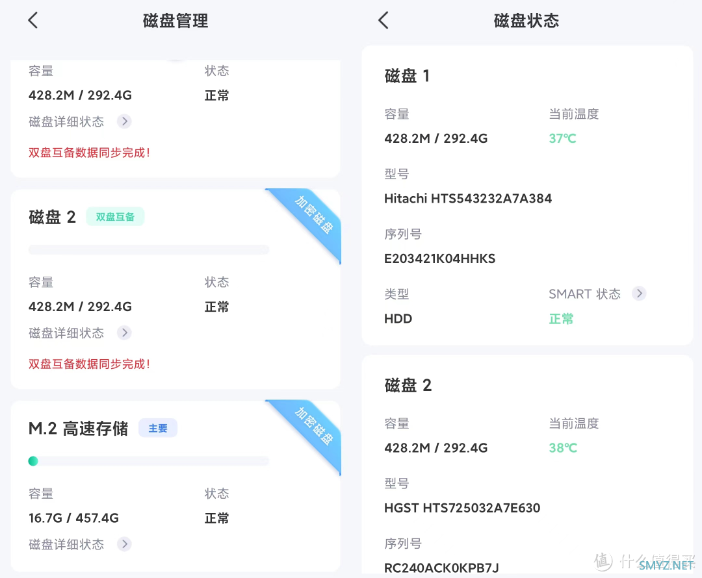Go back from the 磁盘状态 screen
702x578 pixels.
[x=383, y=20]
